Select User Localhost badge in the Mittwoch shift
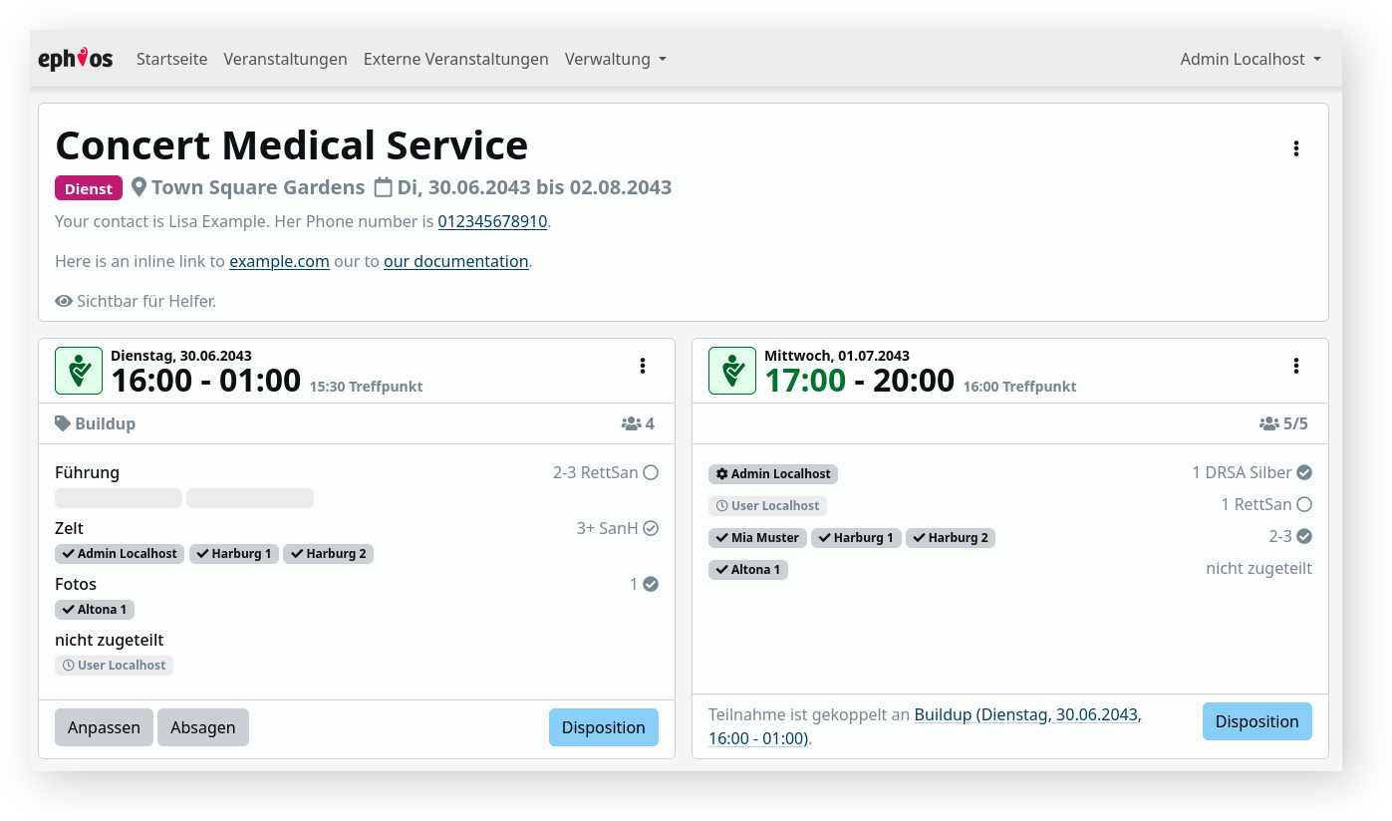 coord(767,506)
